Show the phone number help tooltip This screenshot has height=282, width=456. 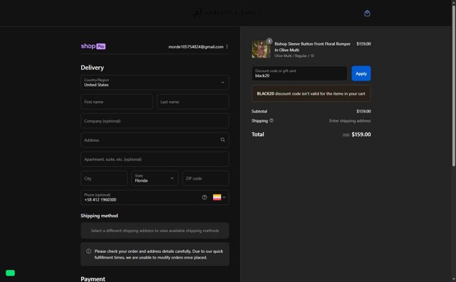(x=204, y=197)
